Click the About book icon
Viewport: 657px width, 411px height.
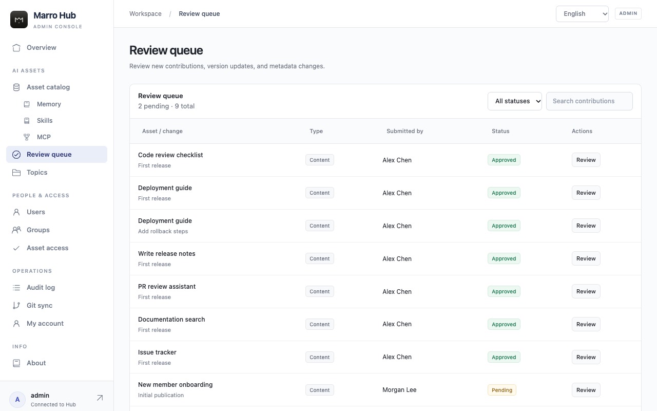point(16,363)
